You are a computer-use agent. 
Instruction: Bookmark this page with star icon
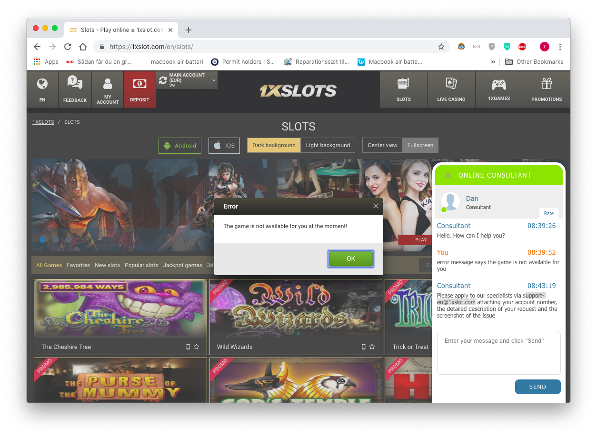[441, 47]
